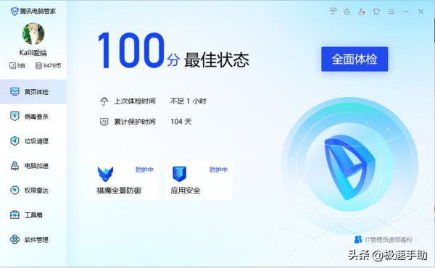Click the 首页体检 monitor icon
The image size is (435, 268).
coord(14,91)
